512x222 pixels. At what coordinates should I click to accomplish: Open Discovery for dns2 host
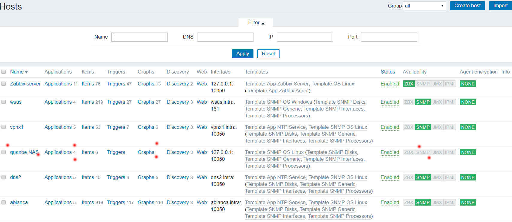178,177
